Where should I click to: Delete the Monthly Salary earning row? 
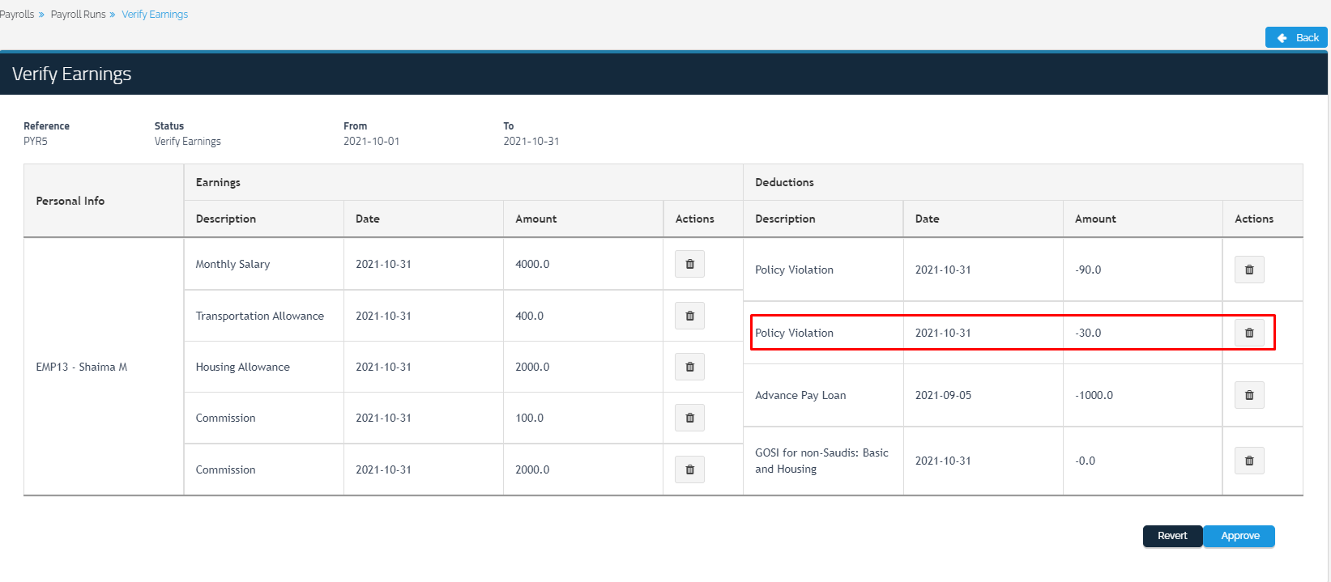(x=689, y=264)
